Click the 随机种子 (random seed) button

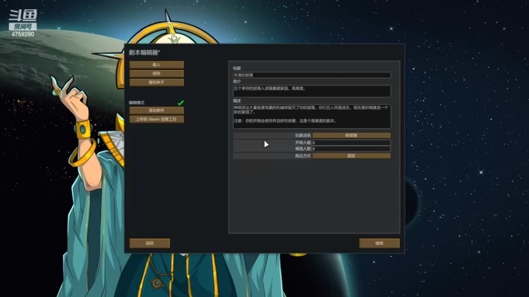point(156,82)
